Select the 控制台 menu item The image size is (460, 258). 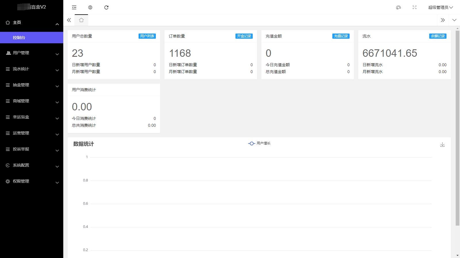pos(32,38)
